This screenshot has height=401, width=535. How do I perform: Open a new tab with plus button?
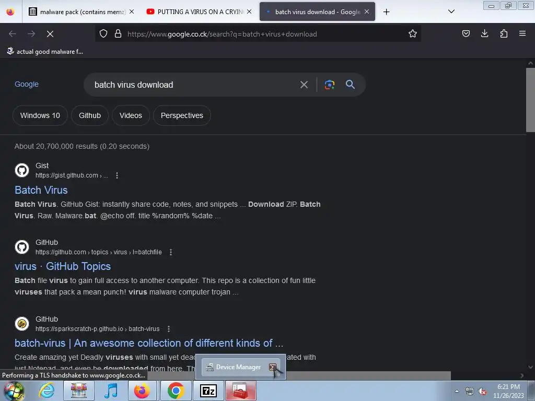click(386, 12)
